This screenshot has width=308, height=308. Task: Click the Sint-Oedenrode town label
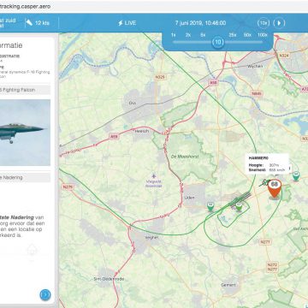[x=109, y=279]
